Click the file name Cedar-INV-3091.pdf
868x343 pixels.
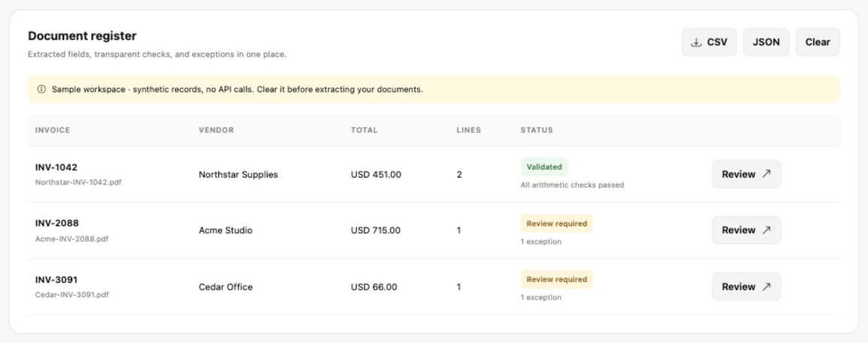(72, 295)
